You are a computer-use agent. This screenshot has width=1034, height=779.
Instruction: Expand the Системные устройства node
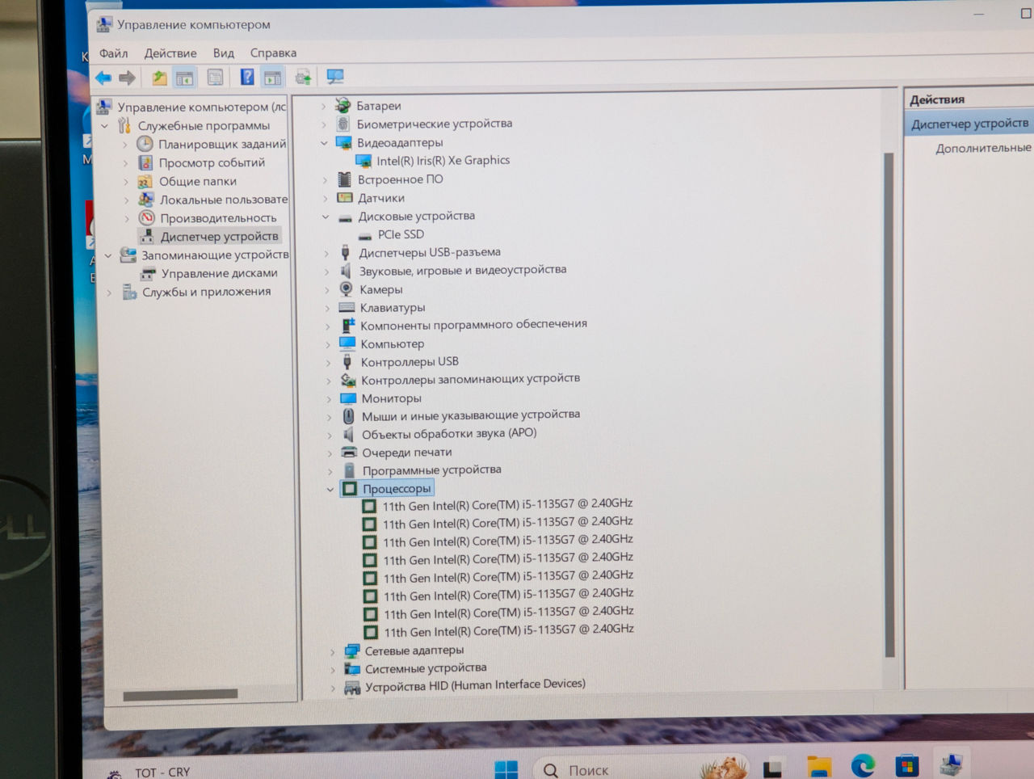point(332,670)
